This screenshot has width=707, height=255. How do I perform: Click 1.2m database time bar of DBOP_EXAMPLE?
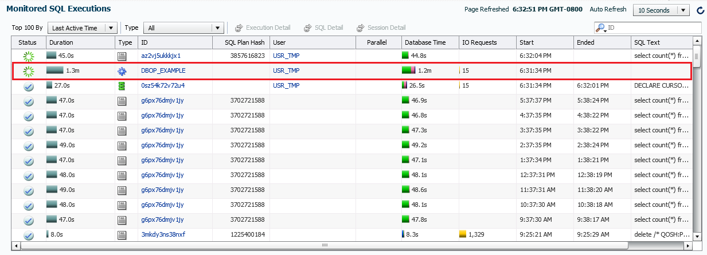[x=409, y=70]
